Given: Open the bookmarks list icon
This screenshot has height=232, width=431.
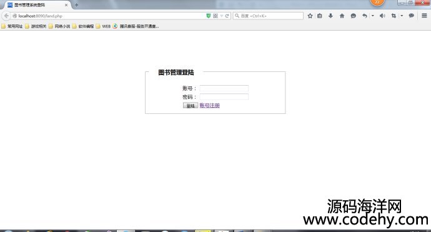Looking at the screenshot, I should (319, 16).
